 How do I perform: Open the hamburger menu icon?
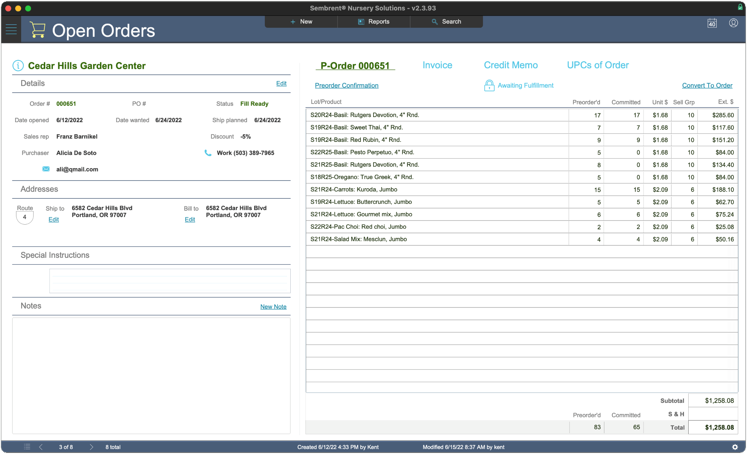tap(11, 30)
